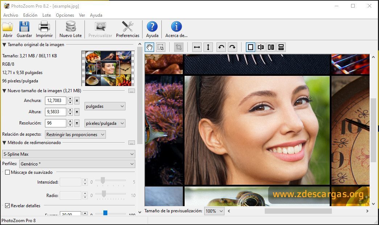
Task: Uncheck the Revelar detalles checkbox
Action: click(8, 206)
